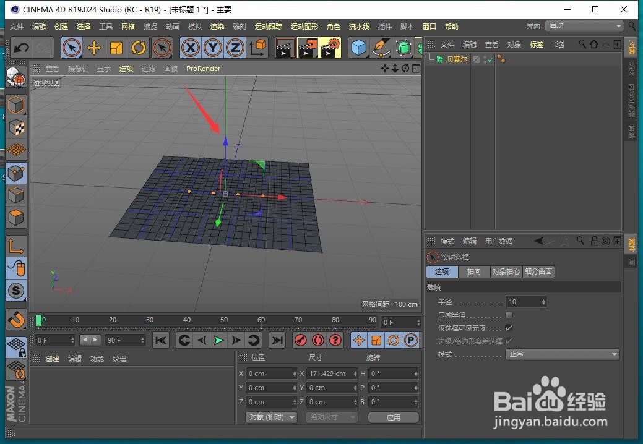Click preview range slider arrows
The image size is (643, 444).
90,339
